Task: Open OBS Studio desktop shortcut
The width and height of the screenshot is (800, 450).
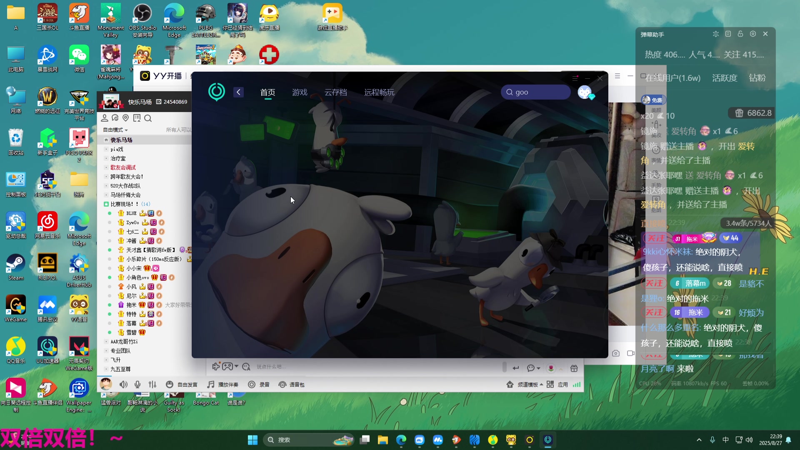Action: click(142, 19)
